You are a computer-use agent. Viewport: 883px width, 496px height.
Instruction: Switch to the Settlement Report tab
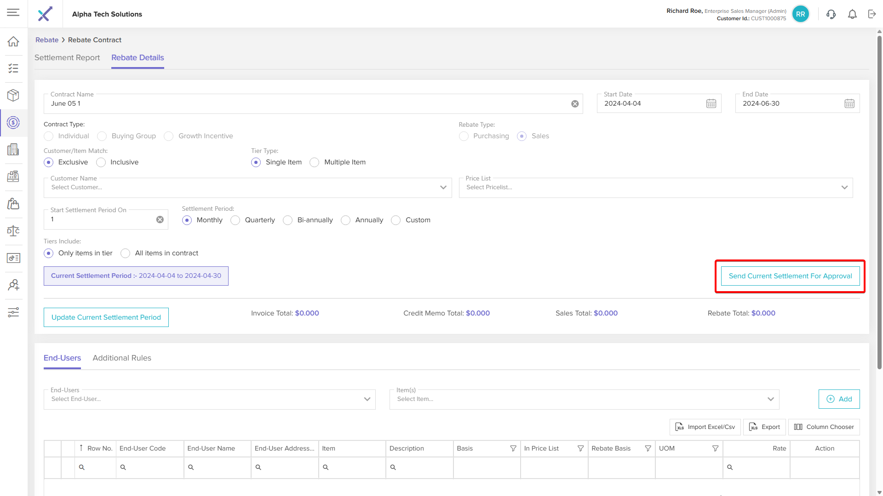coord(67,58)
